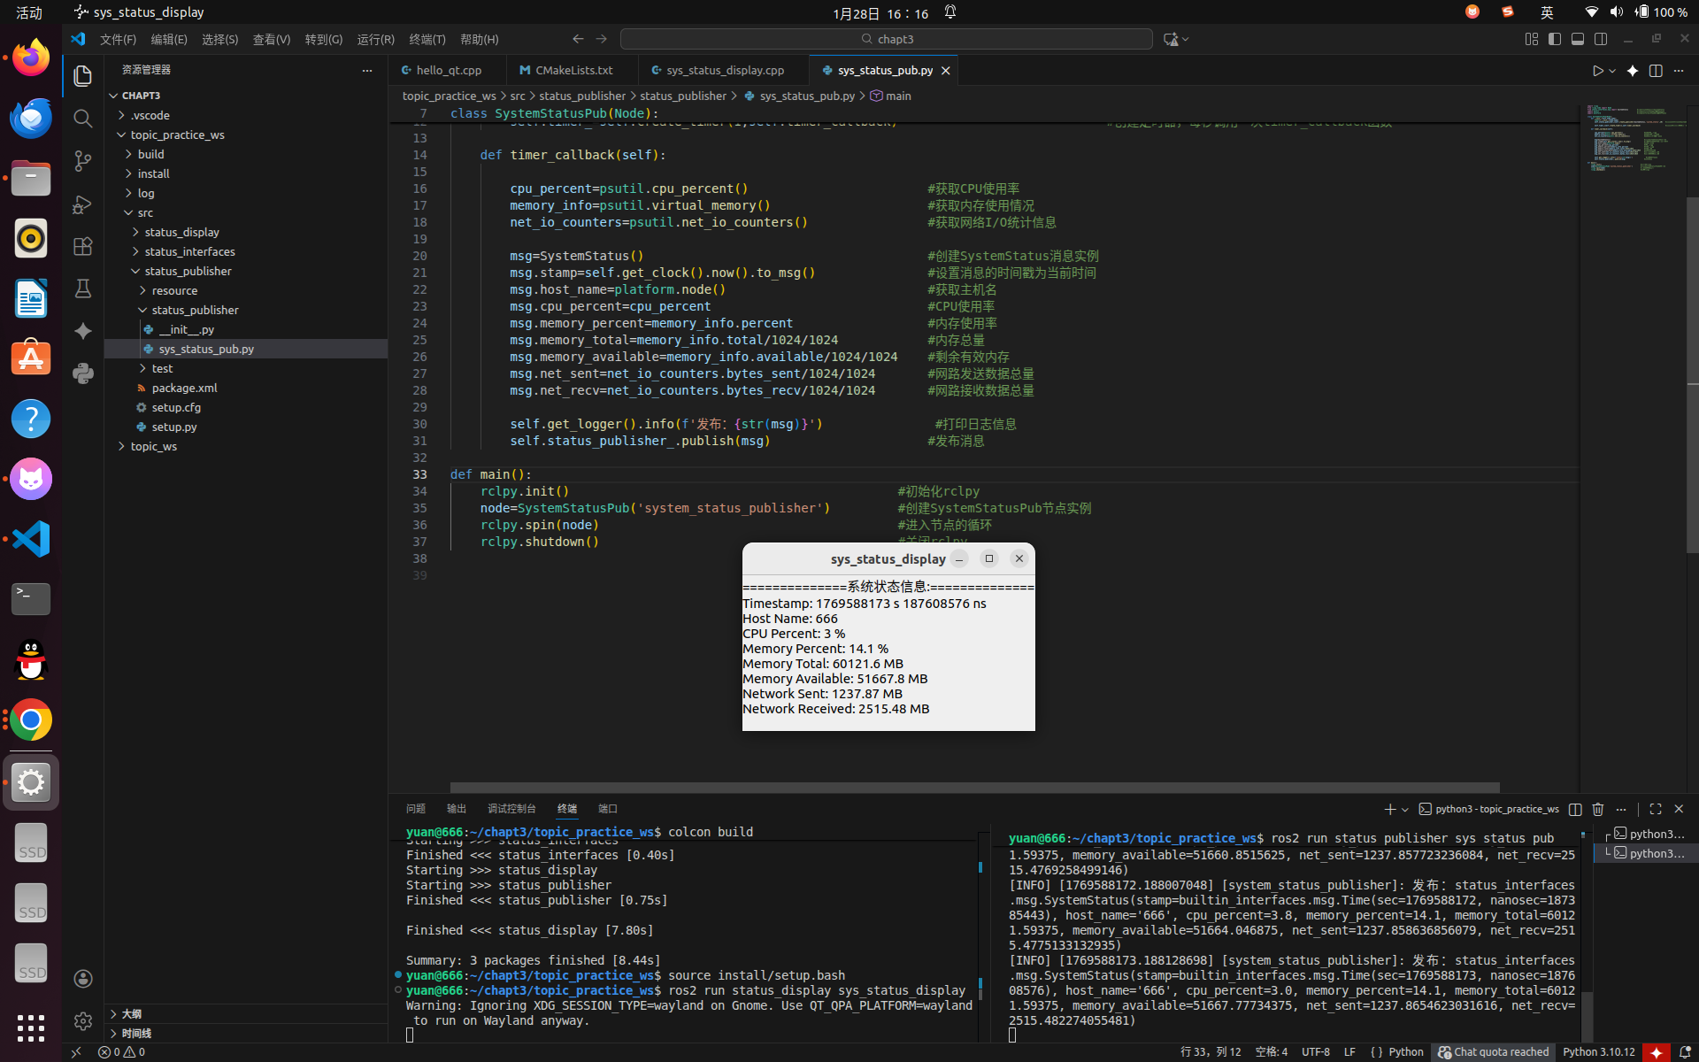Viewport: 1699px width, 1062px height.
Task: Change LF line ending setting
Action: tap(1349, 1052)
